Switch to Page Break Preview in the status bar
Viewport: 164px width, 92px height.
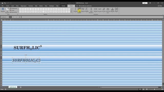pyautogui.click(x=147, y=89)
